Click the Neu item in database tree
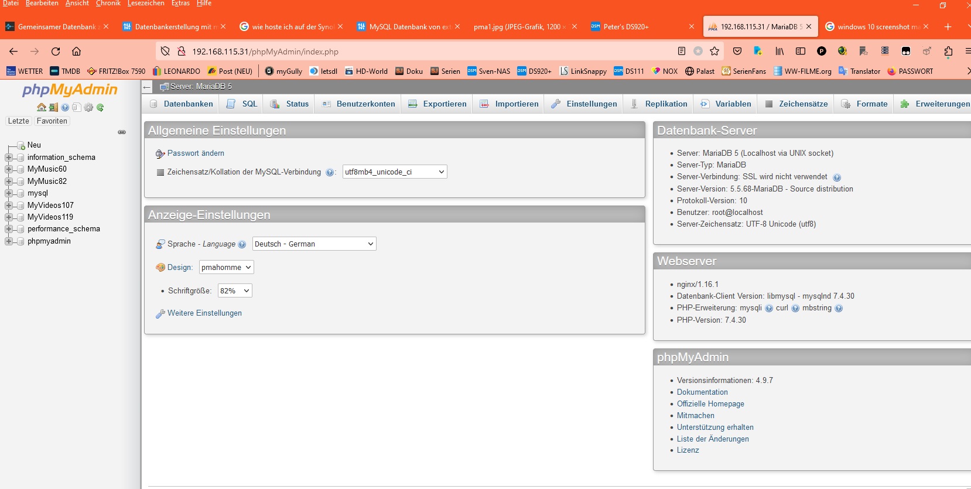Image resolution: width=971 pixels, height=489 pixels. [x=34, y=145]
